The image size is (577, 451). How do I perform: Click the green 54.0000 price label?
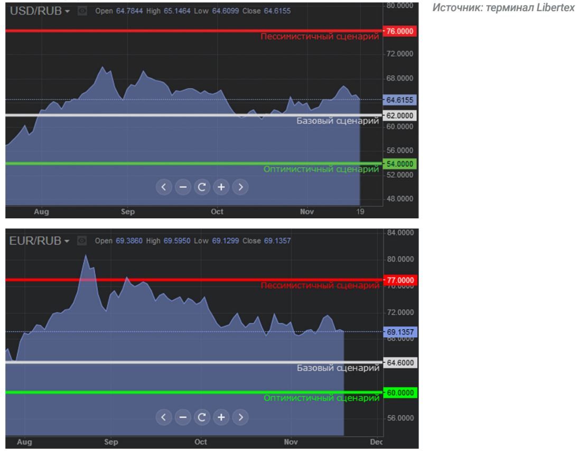tap(401, 164)
